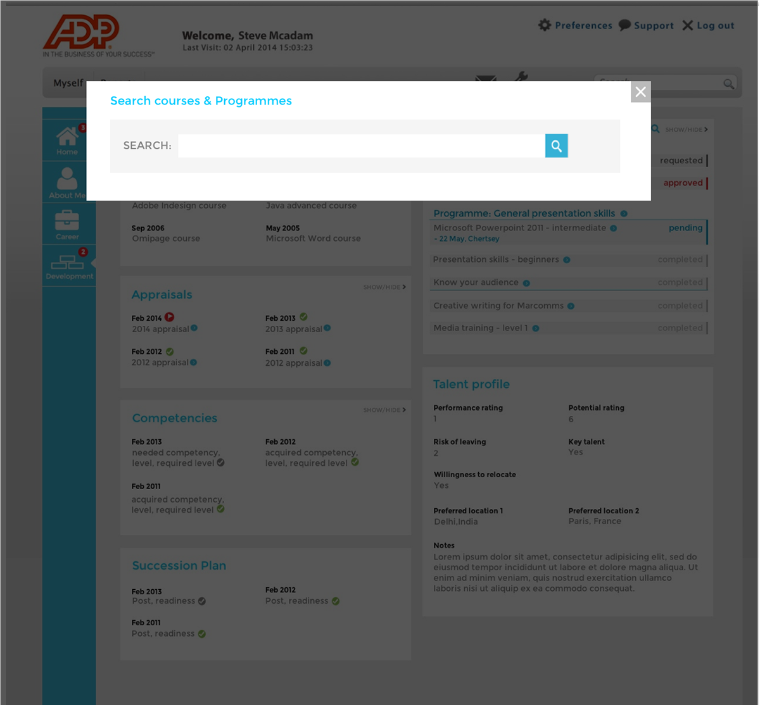
Task: Click red flag icon next to Feb 2014
Action: [170, 317]
